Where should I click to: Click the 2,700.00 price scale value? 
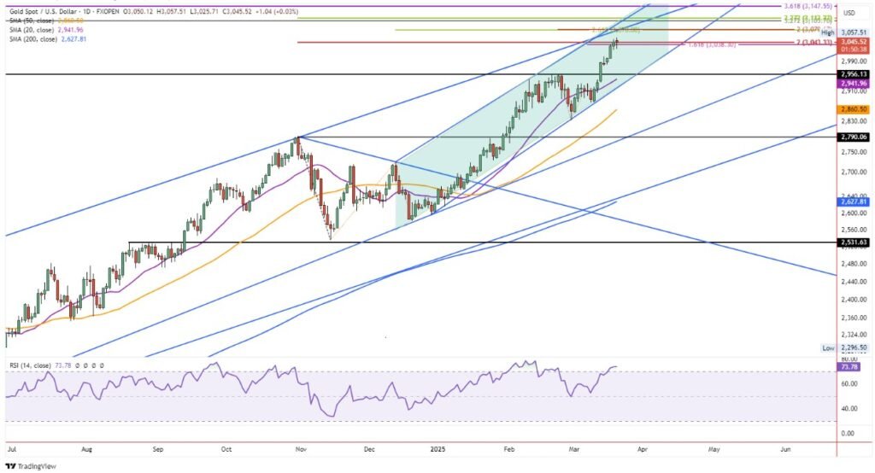[854, 172]
